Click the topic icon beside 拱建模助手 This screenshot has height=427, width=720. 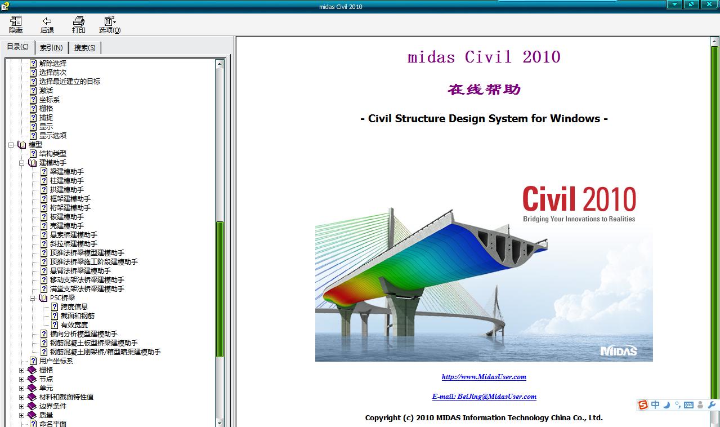[44, 190]
